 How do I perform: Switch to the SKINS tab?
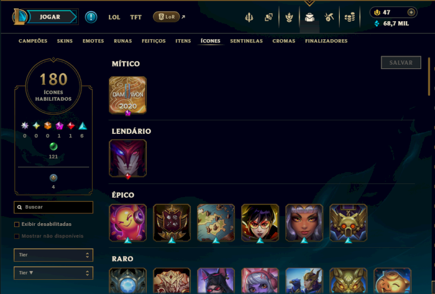coord(65,41)
